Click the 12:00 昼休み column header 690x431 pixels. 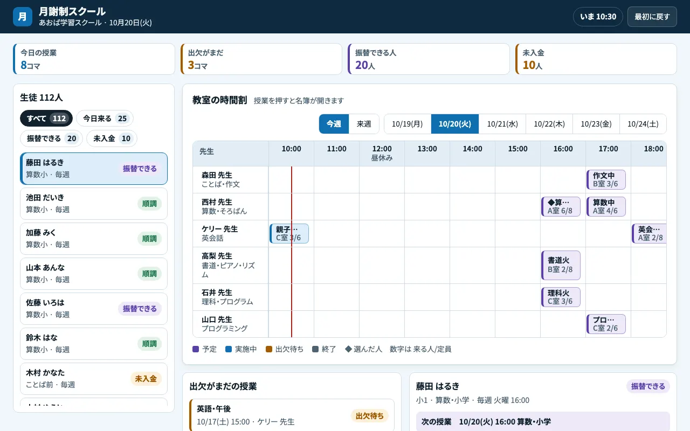tap(382, 154)
